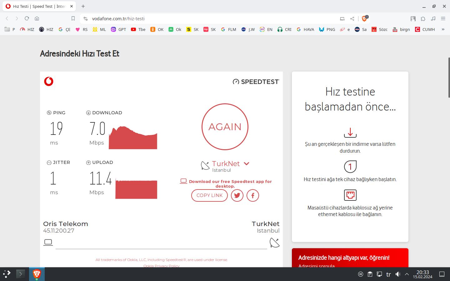Share the result on Twitter
450x281 pixels.
tap(237, 195)
